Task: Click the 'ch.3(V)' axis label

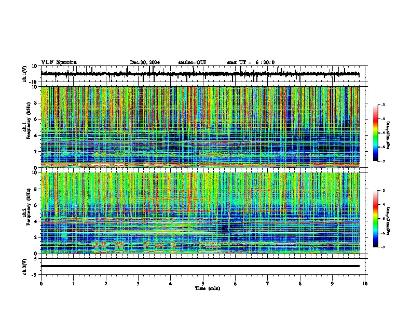Action: coord(25,267)
